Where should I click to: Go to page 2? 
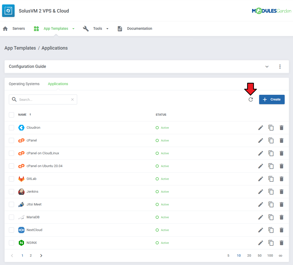(31, 256)
